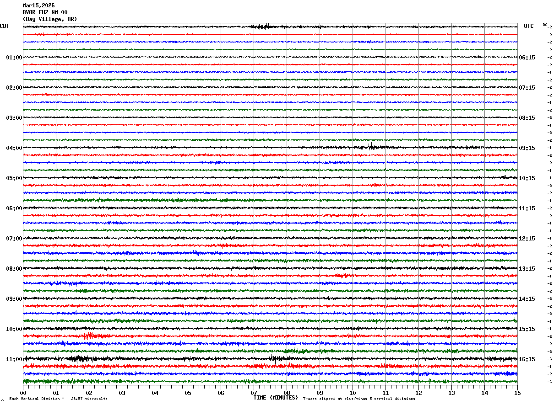The image size is (554, 405).
Task: Click minute '02' on the bottom time axis
Action: pyautogui.click(x=89, y=393)
